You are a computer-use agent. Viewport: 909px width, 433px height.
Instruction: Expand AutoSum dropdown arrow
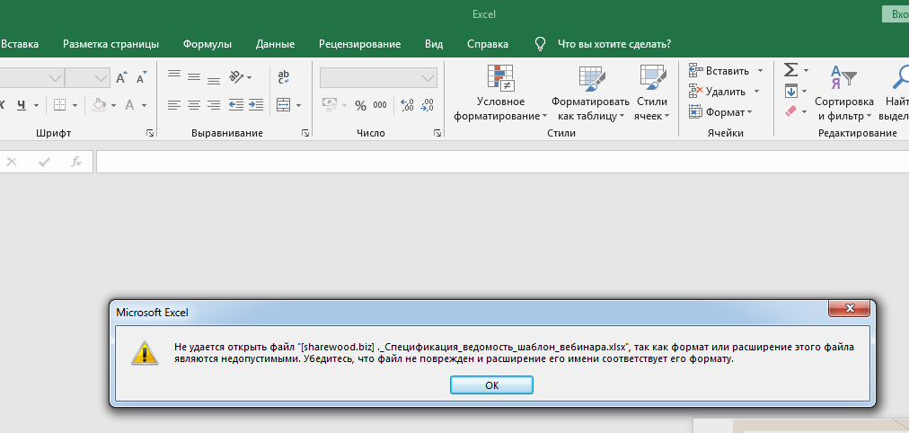805,71
